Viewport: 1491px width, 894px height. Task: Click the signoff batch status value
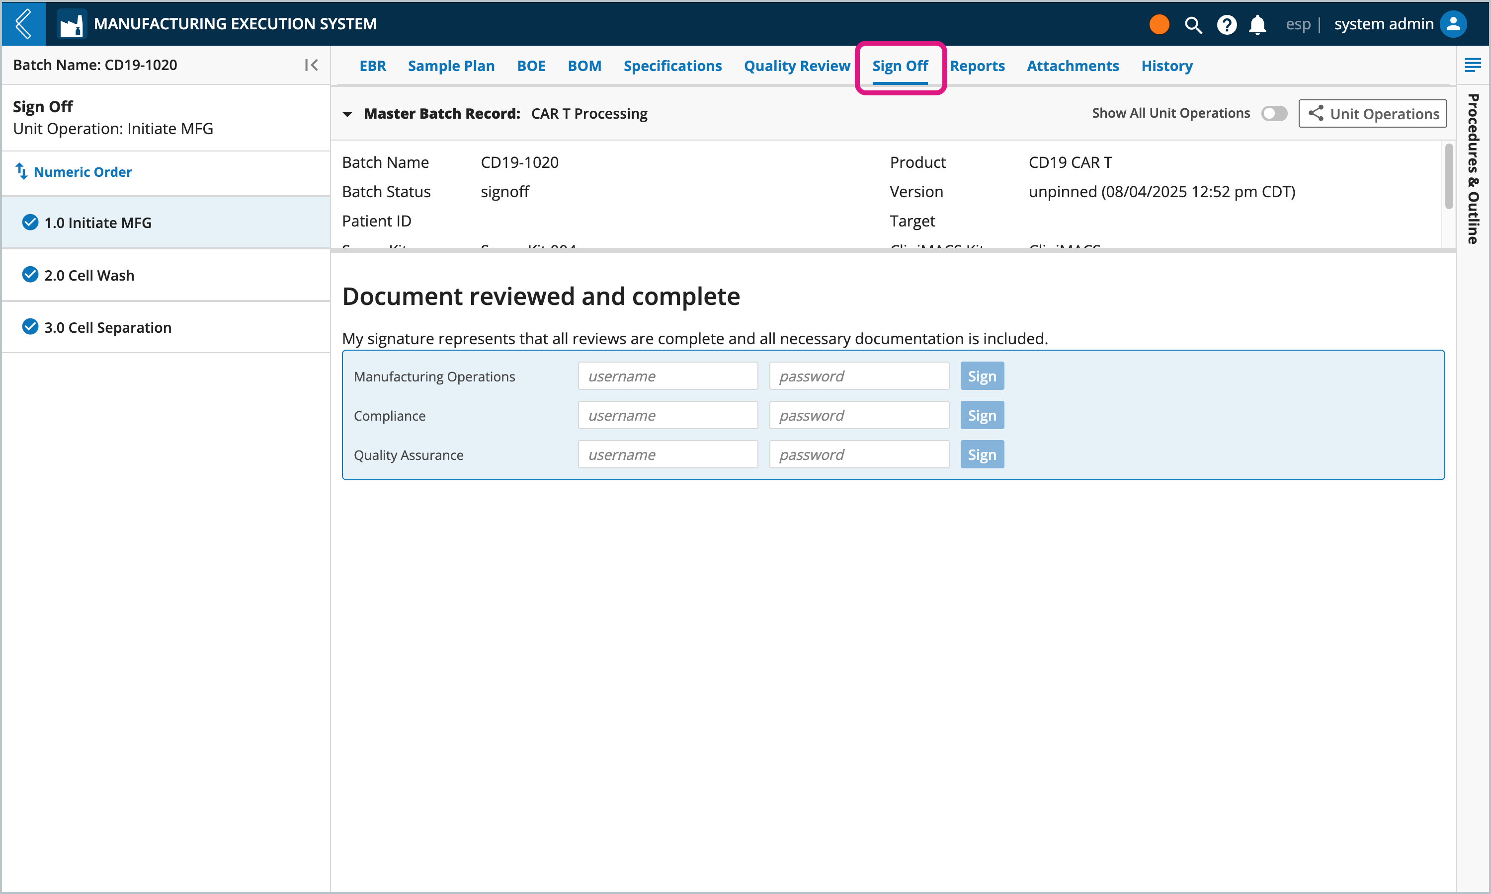pyautogui.click(x=504, y=192)
